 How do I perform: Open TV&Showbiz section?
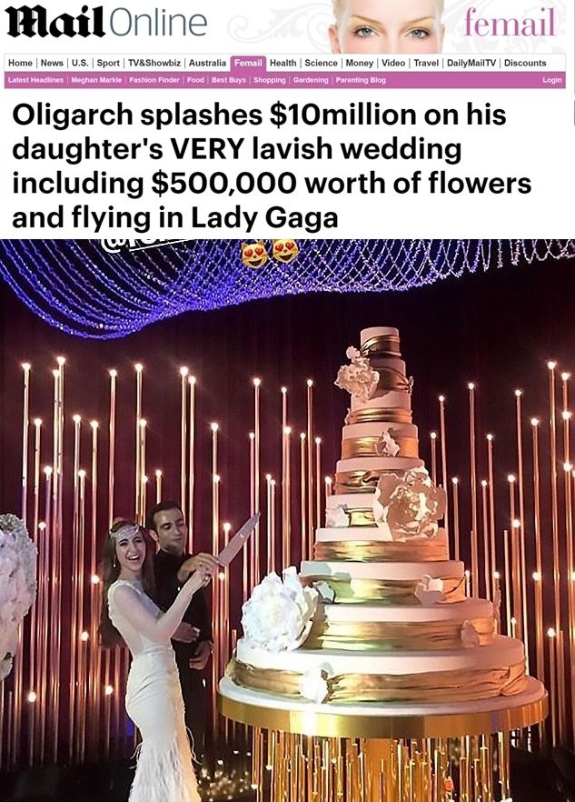tap(154, 63)
